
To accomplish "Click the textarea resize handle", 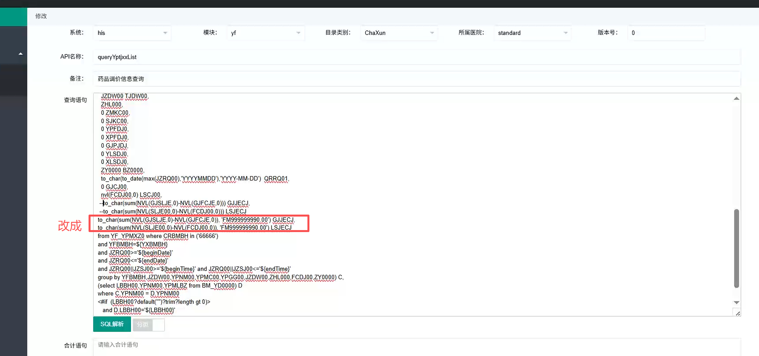I will (x=738, y=313).
